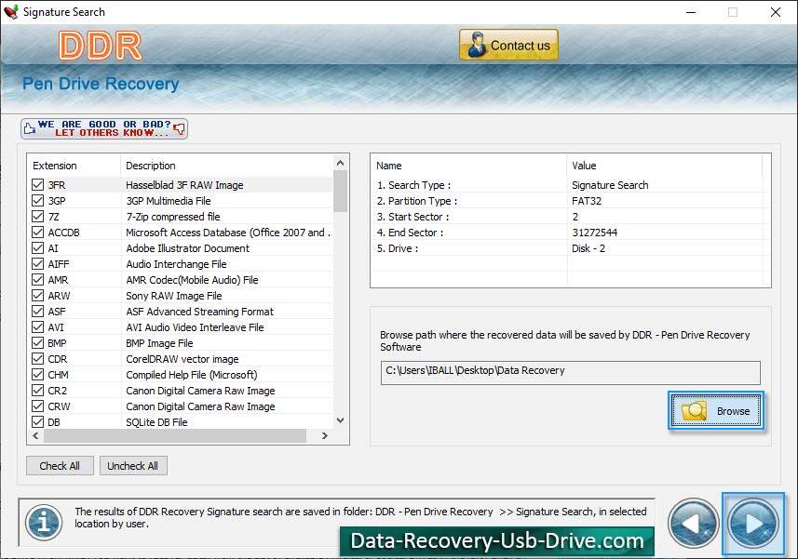The image size is (798, 559).
Task: Select 'AVI Audio Video Interleave File' text
Action: pyautogui.click(x=195, y=326)
